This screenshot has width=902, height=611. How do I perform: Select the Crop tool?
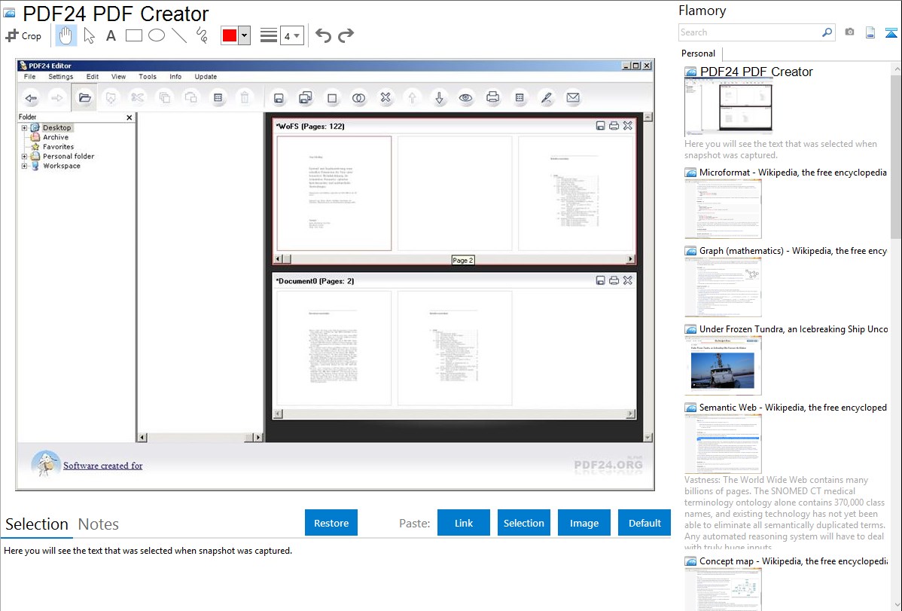(x=23, y=35)
